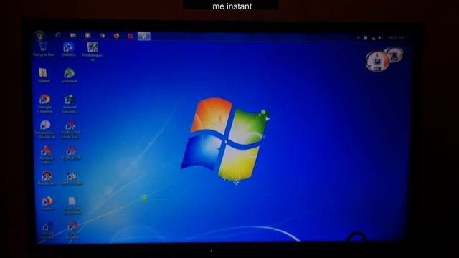Open the Windows Explorer folder taskbar icon
This screenshot has height=258, width=459.
pos(73,36)
